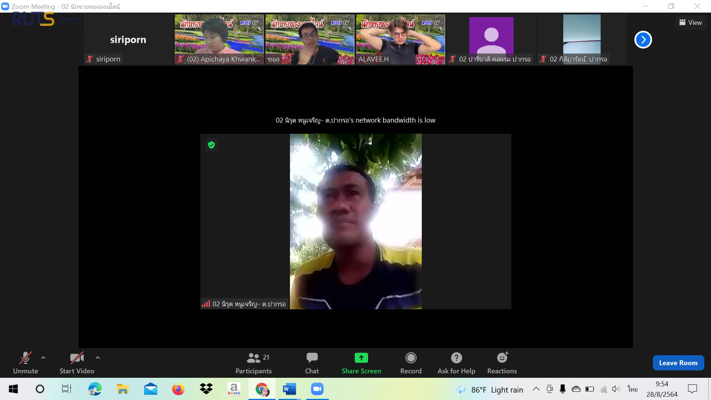Select the ซอล participant thumbnail

(x=310, y=40)
